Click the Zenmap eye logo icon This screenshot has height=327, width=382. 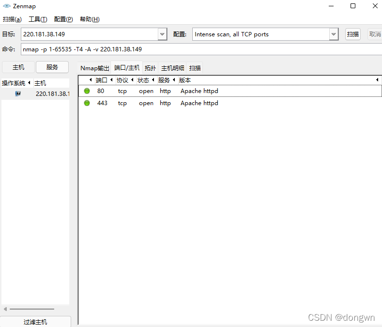coord(7,6)
